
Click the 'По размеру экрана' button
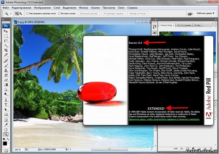[x=113, y=13]
